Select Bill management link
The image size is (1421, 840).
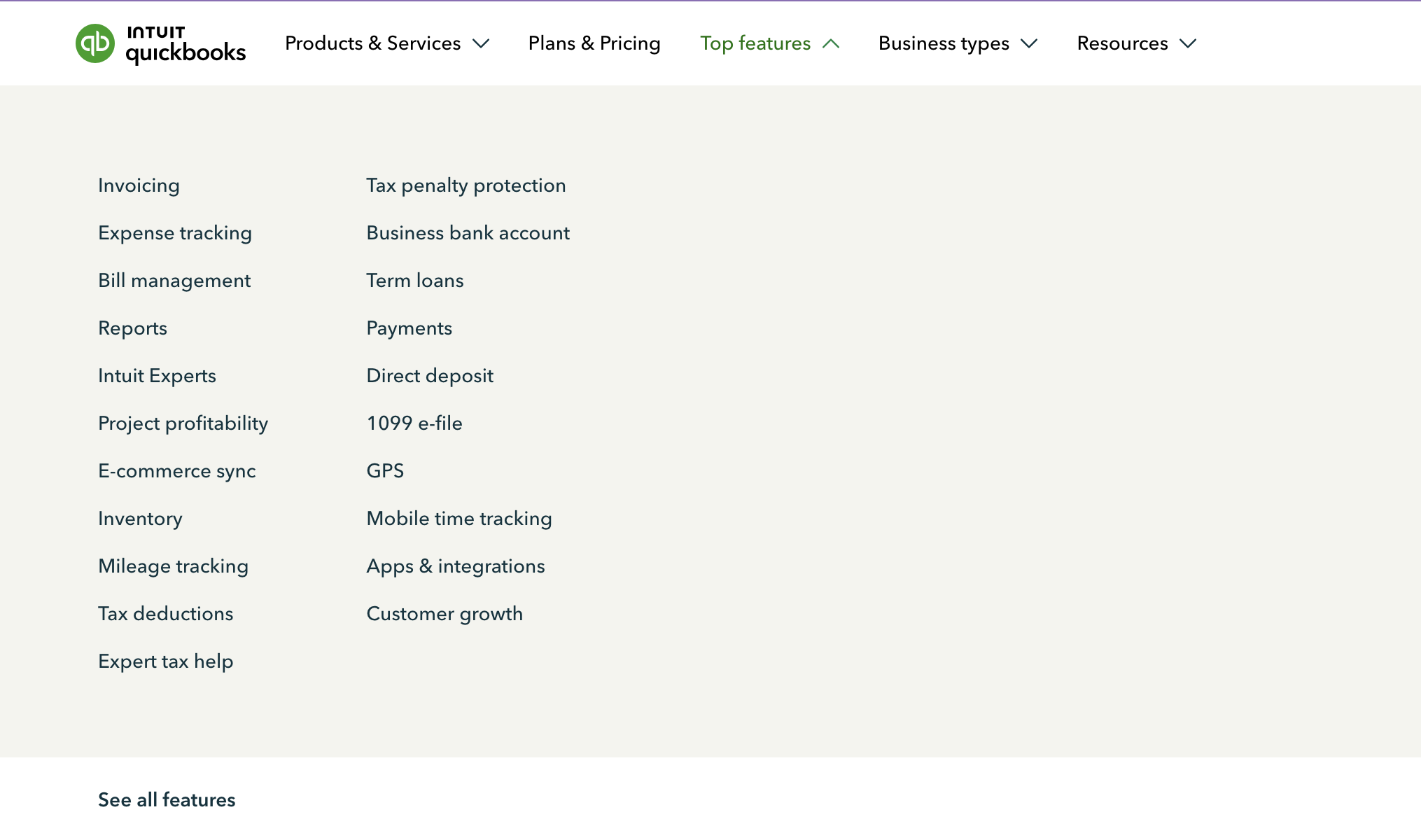[x=174, y=281]
